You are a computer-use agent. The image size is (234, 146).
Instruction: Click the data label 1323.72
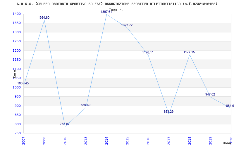(127, 25)
